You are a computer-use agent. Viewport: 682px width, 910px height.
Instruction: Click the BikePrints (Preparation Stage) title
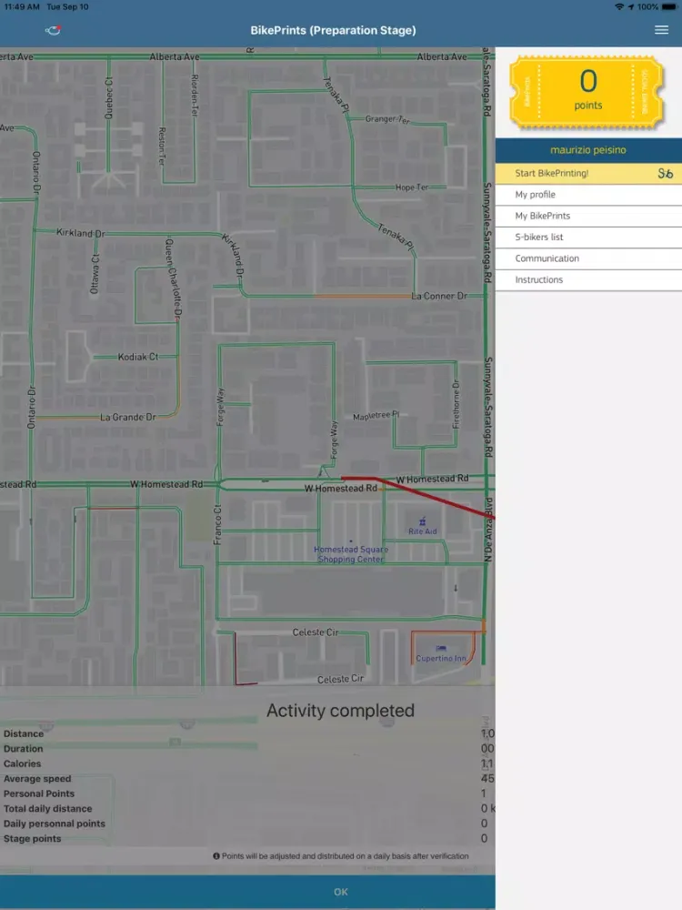(333, 30)
